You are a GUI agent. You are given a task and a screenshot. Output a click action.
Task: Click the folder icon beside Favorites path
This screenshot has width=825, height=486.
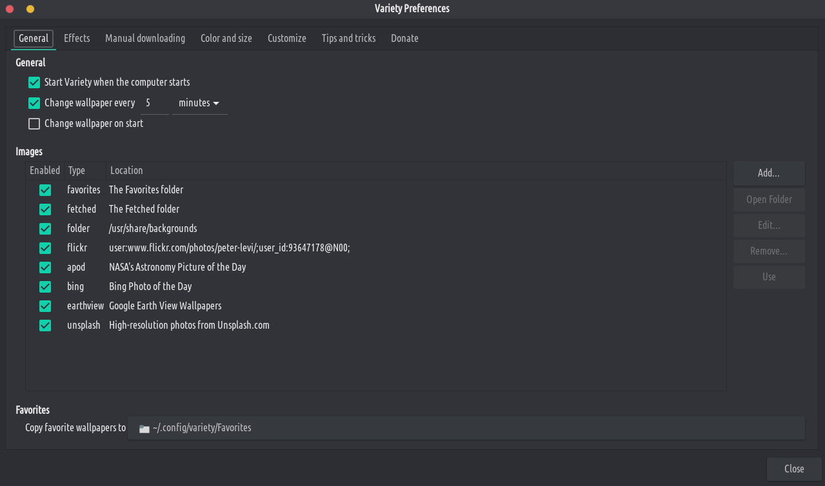coord(144,429)
